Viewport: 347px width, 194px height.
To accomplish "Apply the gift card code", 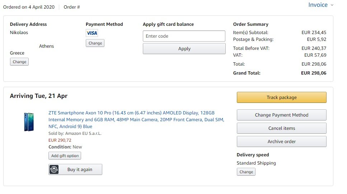I will [x=184, y=49].
